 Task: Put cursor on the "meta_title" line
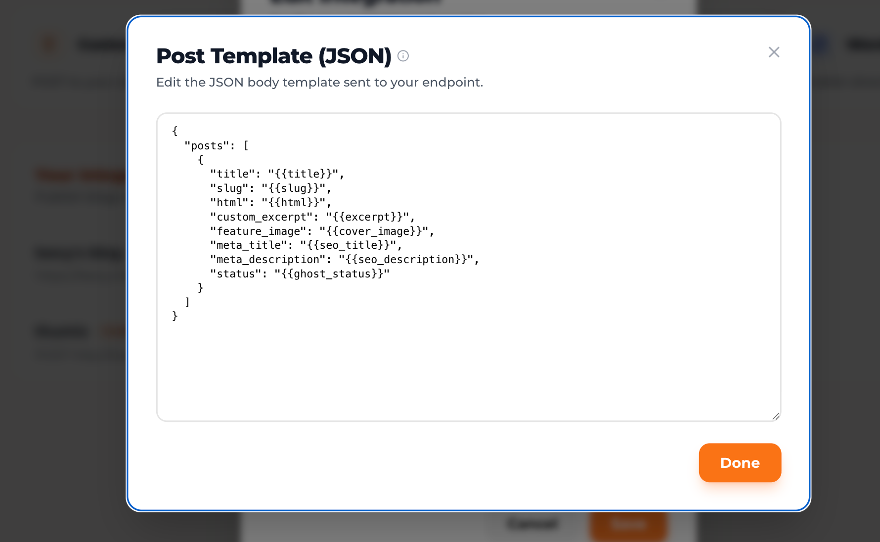[x=306, y=245]
